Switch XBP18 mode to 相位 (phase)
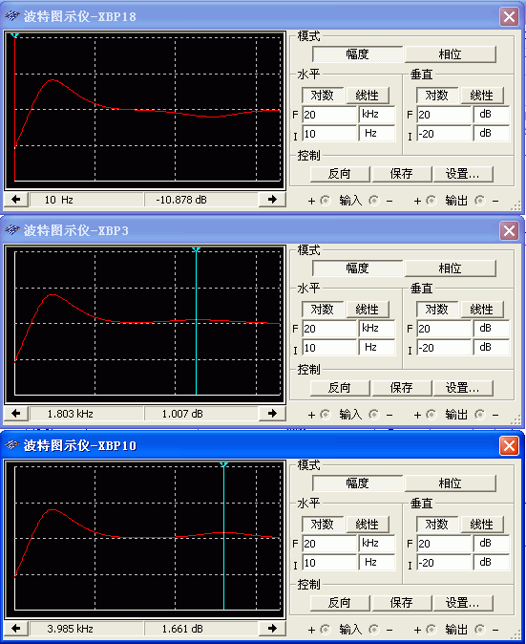526x644 pixels. [450, 54]
